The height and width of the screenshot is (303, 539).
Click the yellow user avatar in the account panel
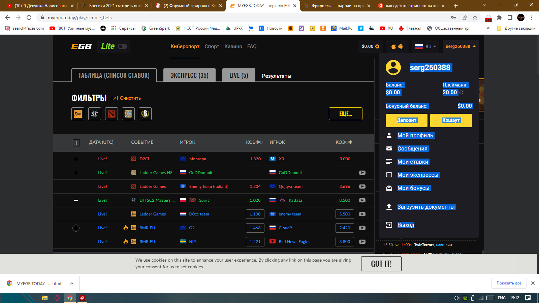pyautogui.click(x=393, y=67)
